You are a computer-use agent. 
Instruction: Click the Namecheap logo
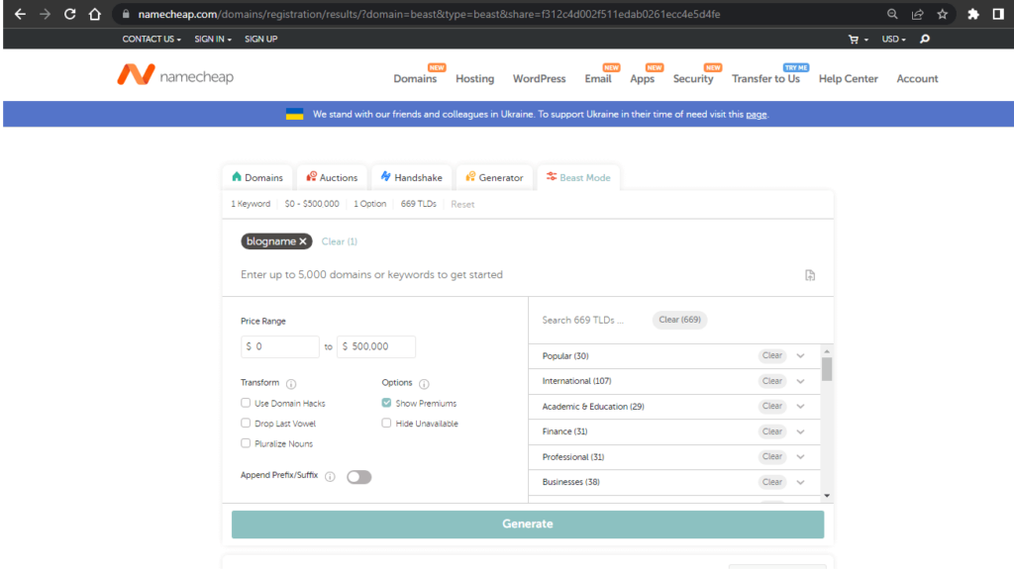point(174,75)
